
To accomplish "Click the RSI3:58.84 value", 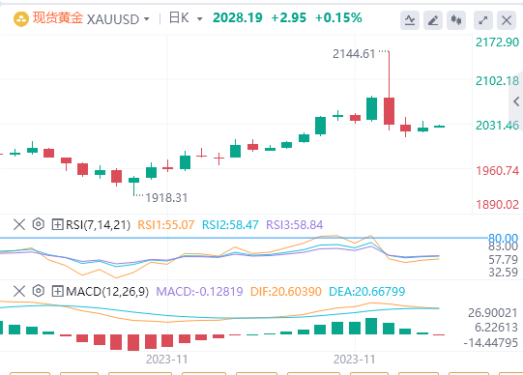I will [295, 225].
